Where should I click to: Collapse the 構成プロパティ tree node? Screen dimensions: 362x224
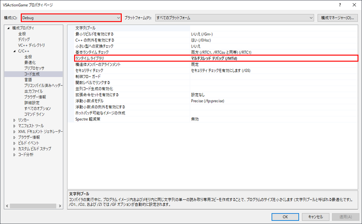[9, 28]
